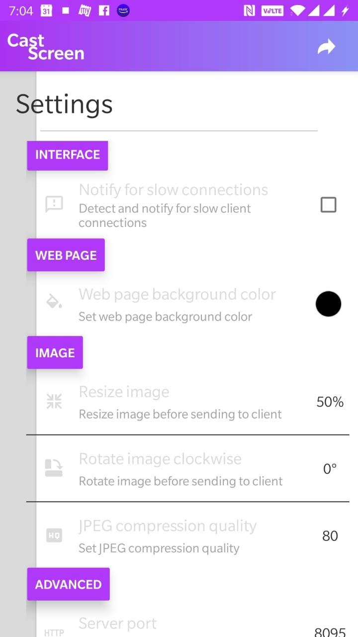Change the JPEG quality value 80
Viewport: 358px width, 637px height.
tap(330, 536)
